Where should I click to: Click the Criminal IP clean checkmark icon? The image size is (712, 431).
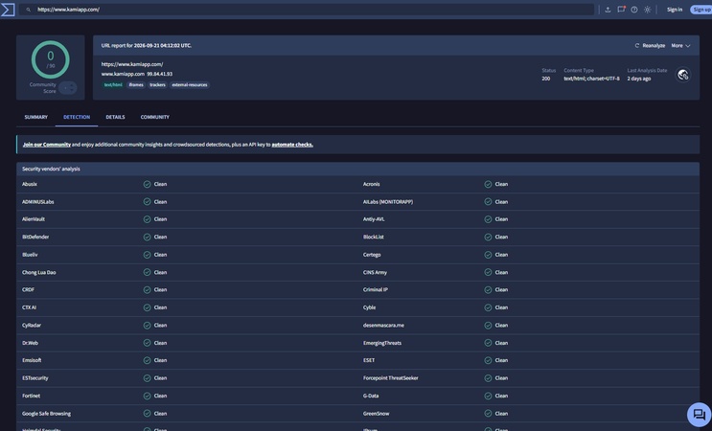click(488, 289)
